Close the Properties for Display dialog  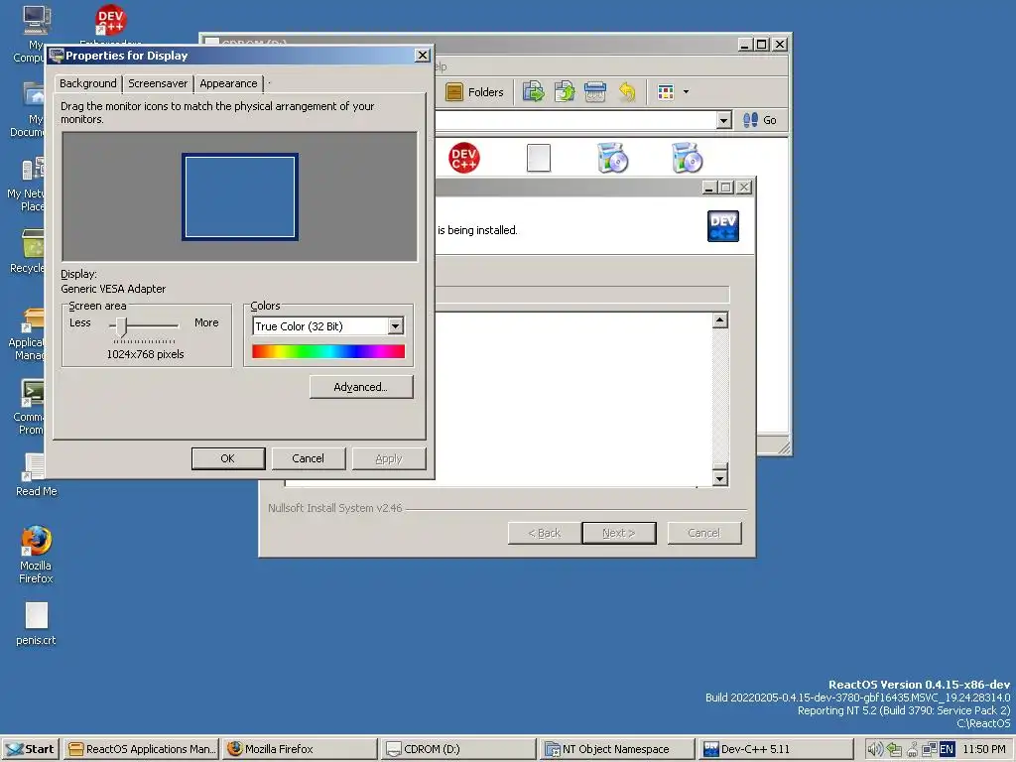click(423, 56)
